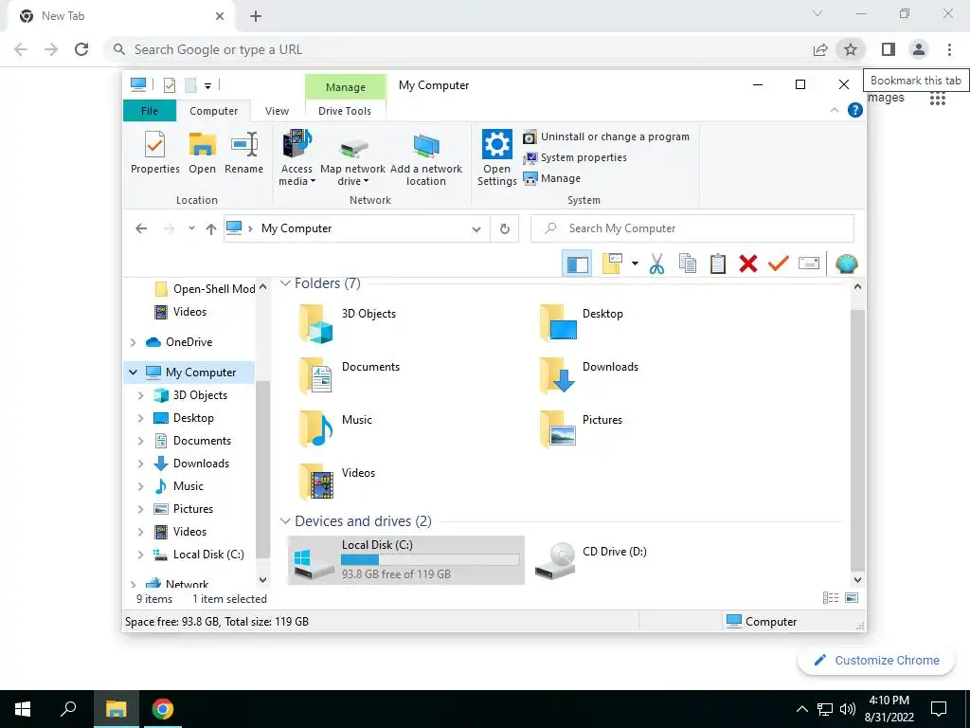Expand the address bar history dropdown
The image size is (970, 728).
(476, 229)
